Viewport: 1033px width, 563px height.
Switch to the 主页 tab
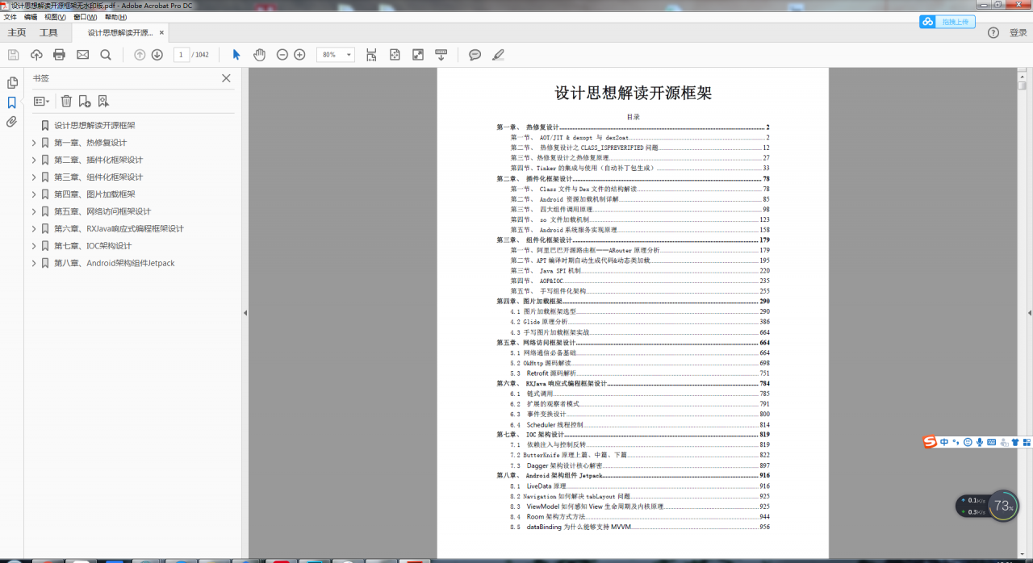pos(17,33)
